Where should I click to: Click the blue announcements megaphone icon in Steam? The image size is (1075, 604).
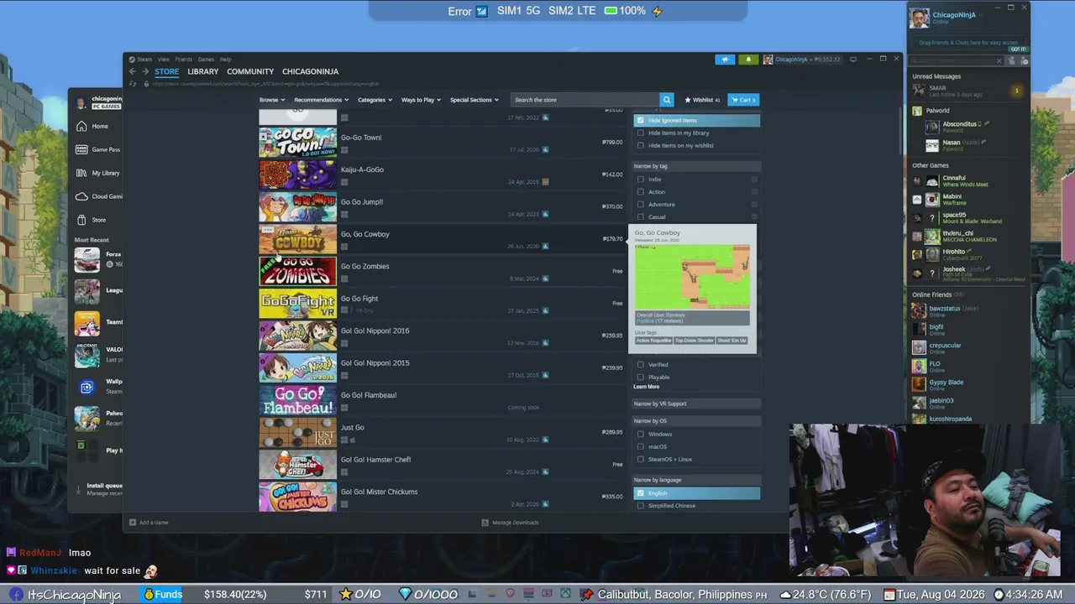[725, 60]
